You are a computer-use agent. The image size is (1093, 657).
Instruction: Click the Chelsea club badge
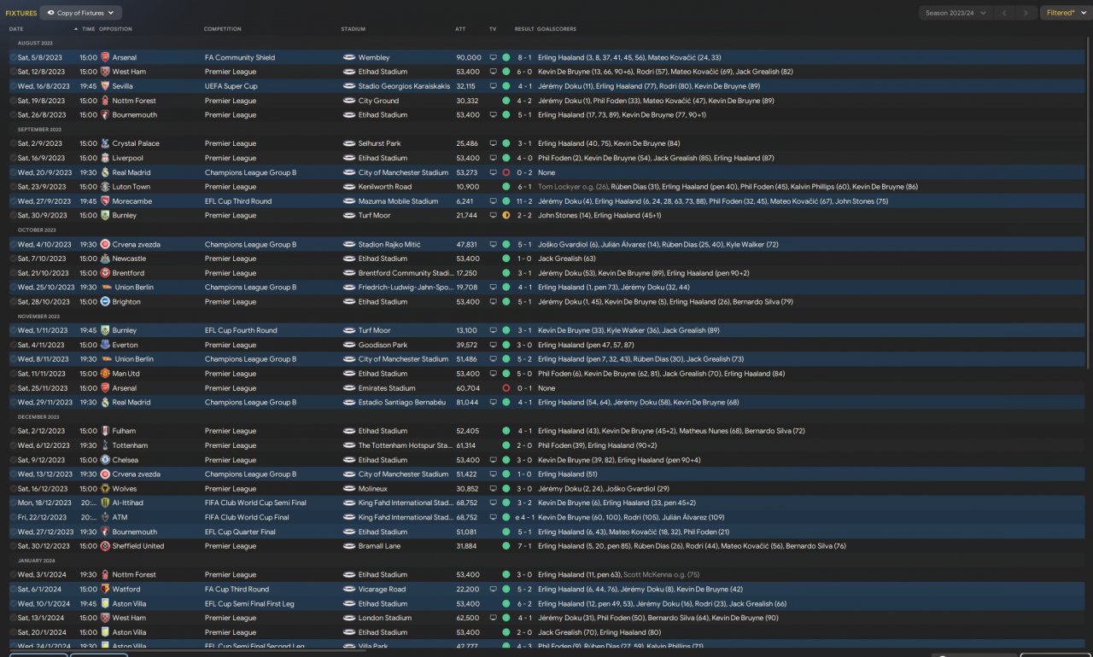pos(105,460)
